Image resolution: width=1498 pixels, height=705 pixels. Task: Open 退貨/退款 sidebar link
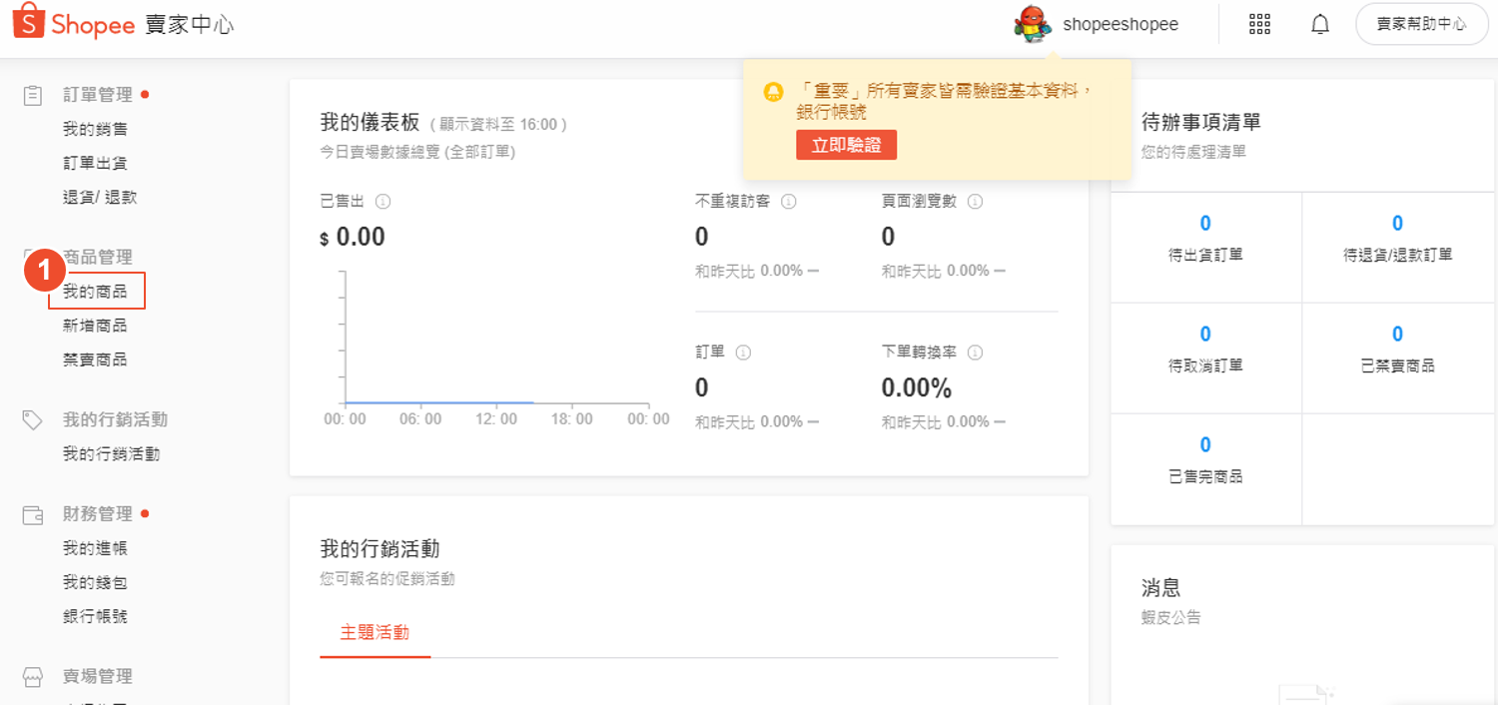100,197
